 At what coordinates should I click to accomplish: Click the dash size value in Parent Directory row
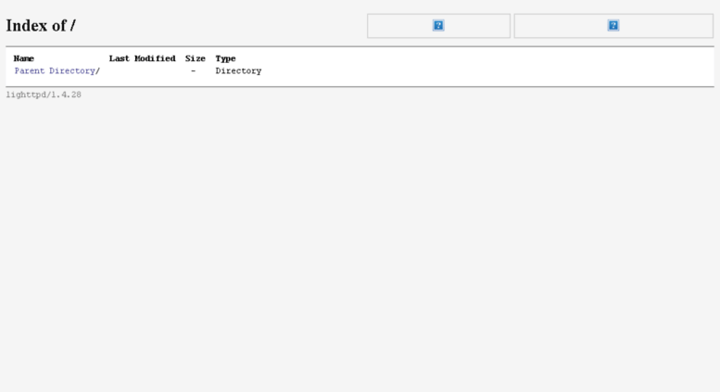tap(194, 70)
